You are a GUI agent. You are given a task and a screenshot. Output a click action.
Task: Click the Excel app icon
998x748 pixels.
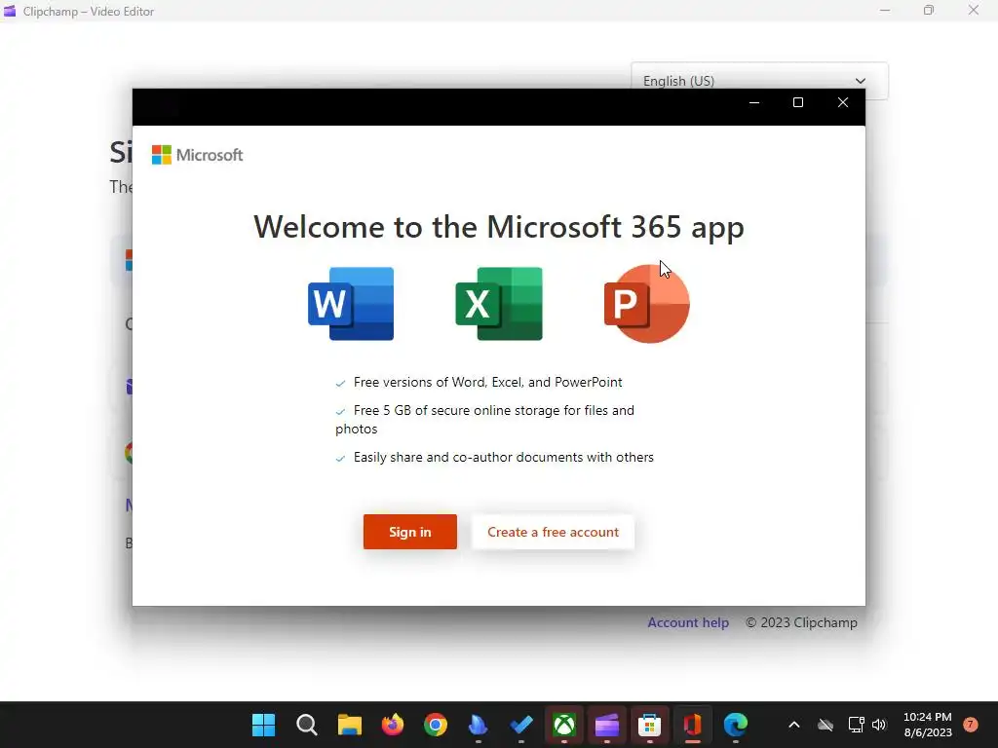pos(499,304)
